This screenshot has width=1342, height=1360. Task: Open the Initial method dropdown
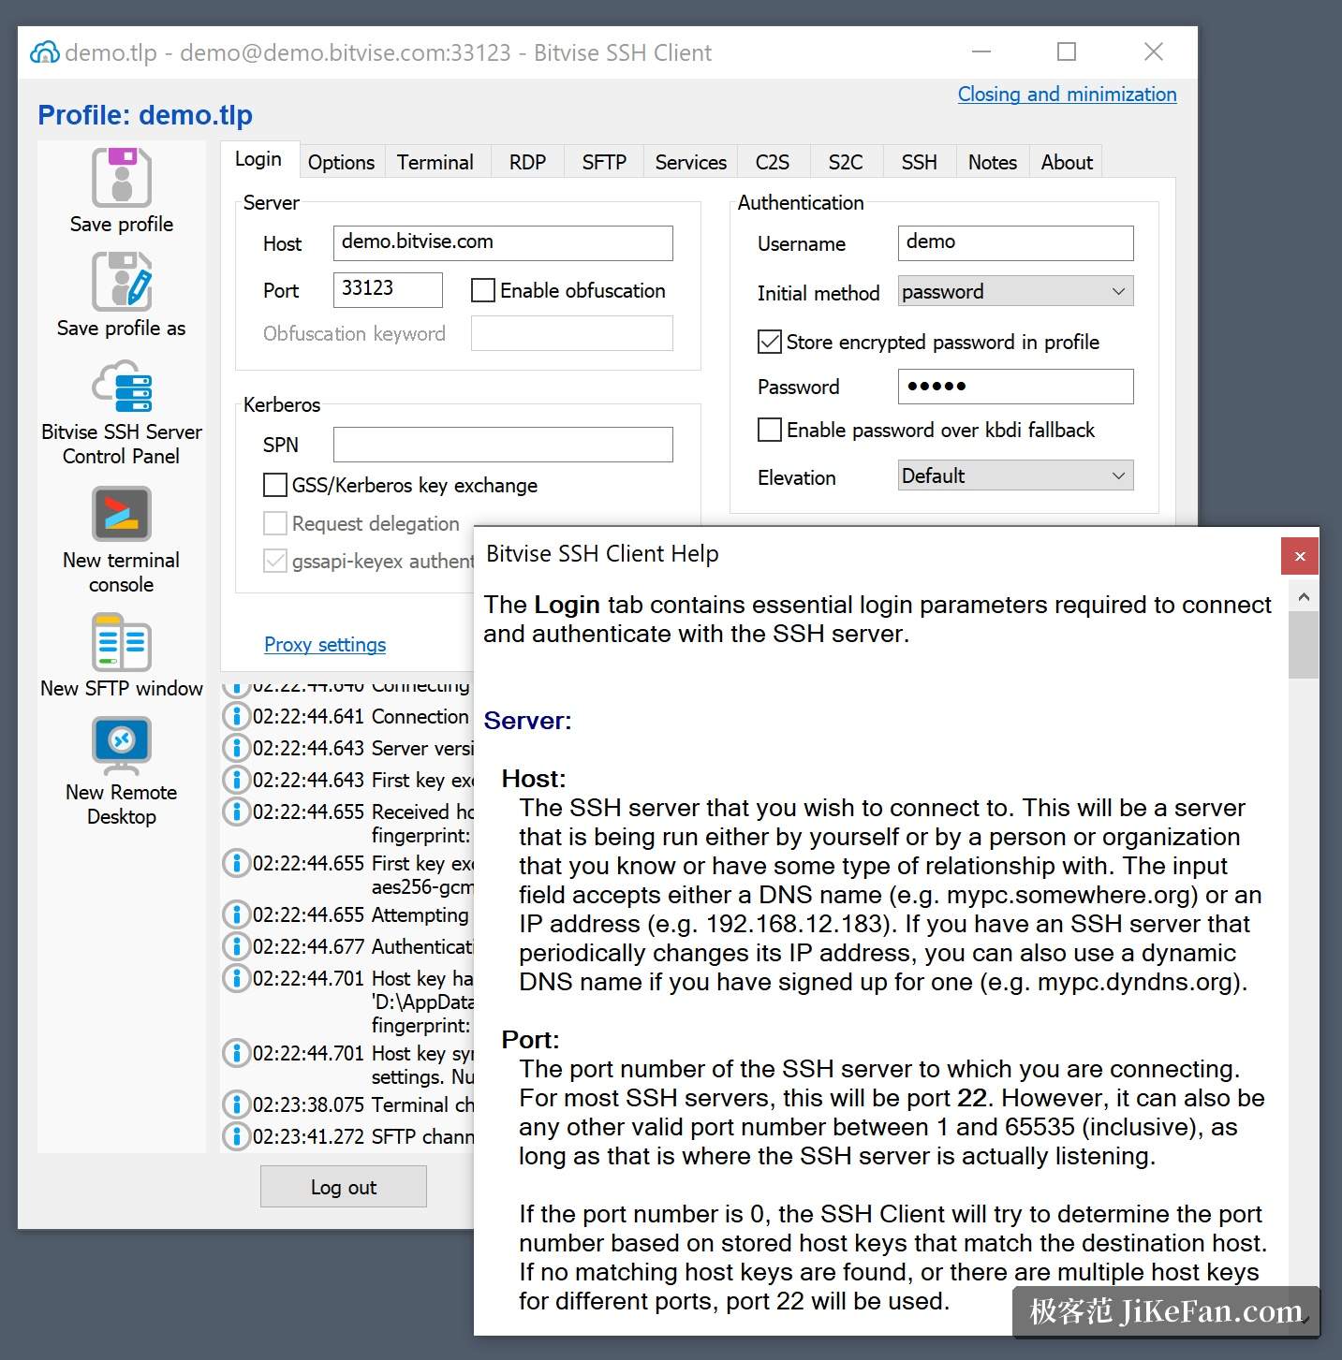(x=1015, y=291)
